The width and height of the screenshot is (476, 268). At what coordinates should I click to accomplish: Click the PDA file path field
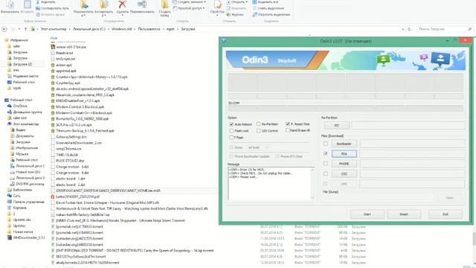(x=412, y=154)
